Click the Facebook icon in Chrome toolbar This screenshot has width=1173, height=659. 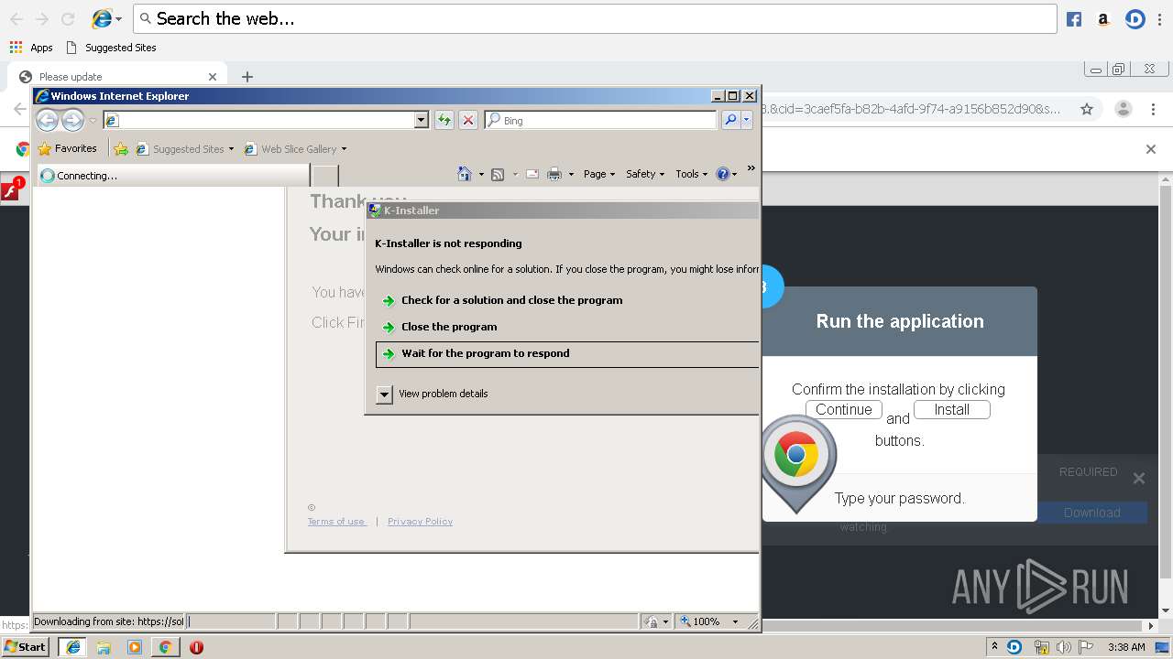[x=1074, y=19]
